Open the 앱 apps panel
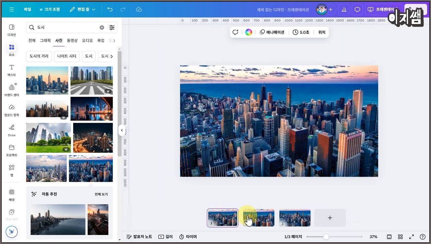 12,170
